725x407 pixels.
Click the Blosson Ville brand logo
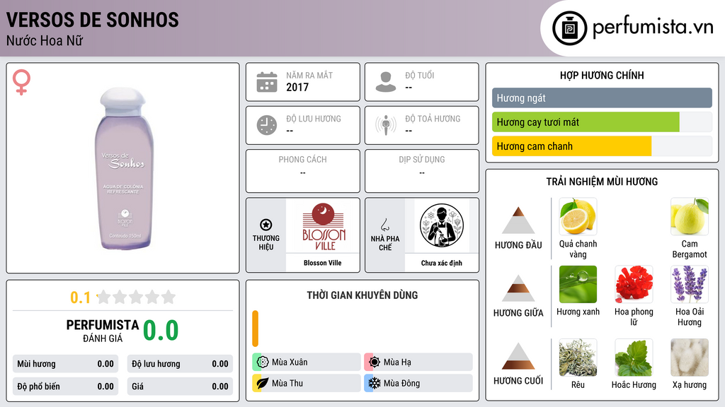323,226
